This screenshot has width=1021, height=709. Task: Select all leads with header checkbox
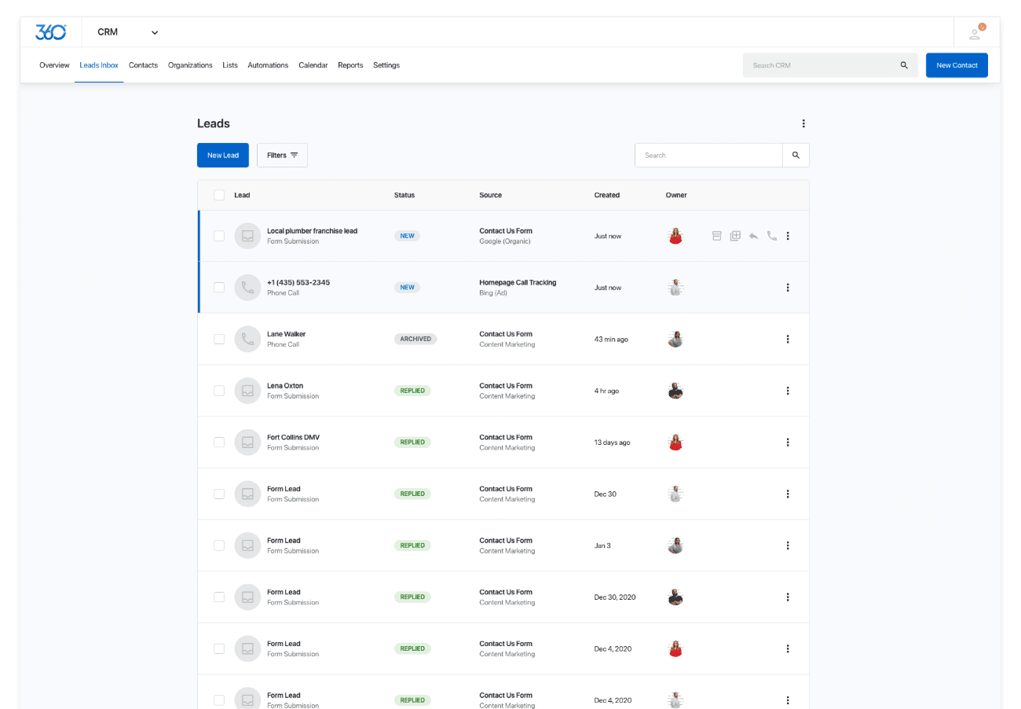(219, 195)
